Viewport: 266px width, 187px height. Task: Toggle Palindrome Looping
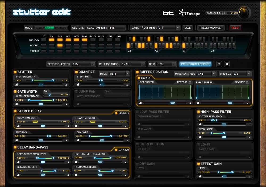tap(195, 64)
